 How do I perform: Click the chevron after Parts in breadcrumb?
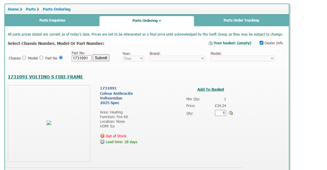pos(38,9)
